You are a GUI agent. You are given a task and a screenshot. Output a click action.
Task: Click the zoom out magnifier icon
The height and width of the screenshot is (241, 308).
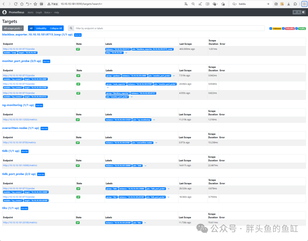click(x=193, y=4)
